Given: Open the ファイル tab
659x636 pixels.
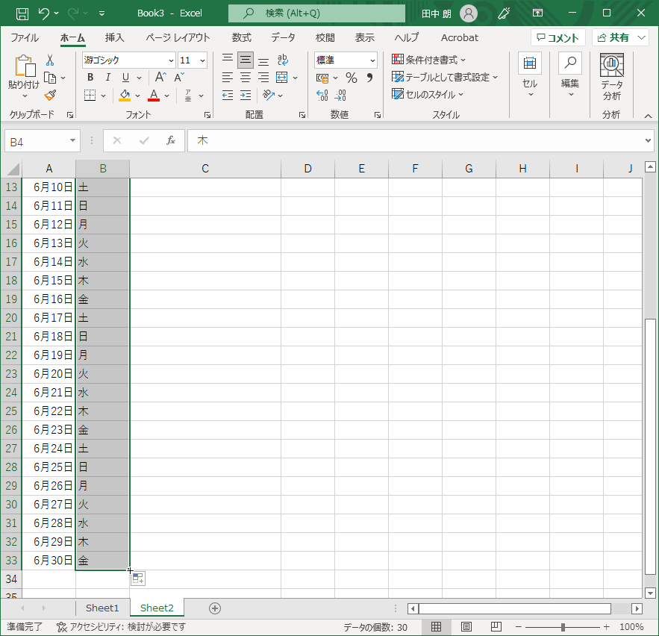Looking at the screenshot, I should [x=25, y=37].
